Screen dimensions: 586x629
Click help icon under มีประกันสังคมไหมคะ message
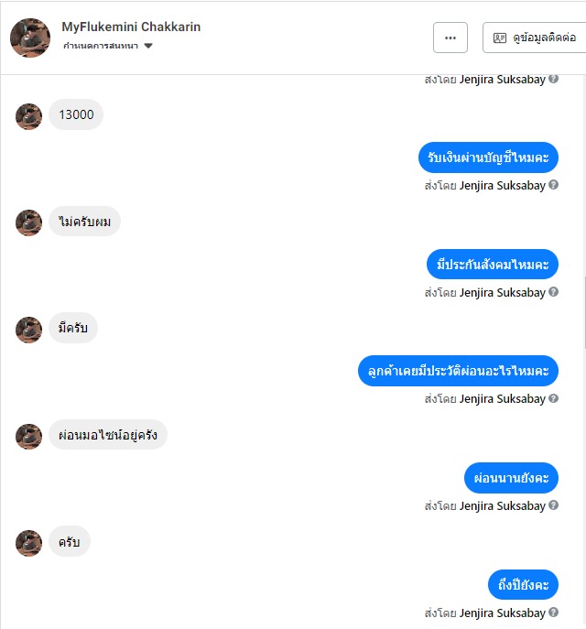pos(554,292)
